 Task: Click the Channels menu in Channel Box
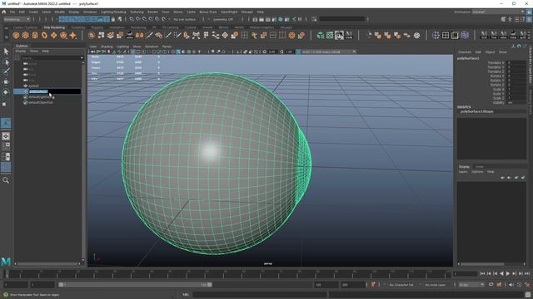465,51
